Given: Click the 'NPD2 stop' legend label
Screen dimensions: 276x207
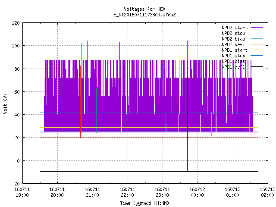Looking at the screenshot, I should click(x=233, y=33).
